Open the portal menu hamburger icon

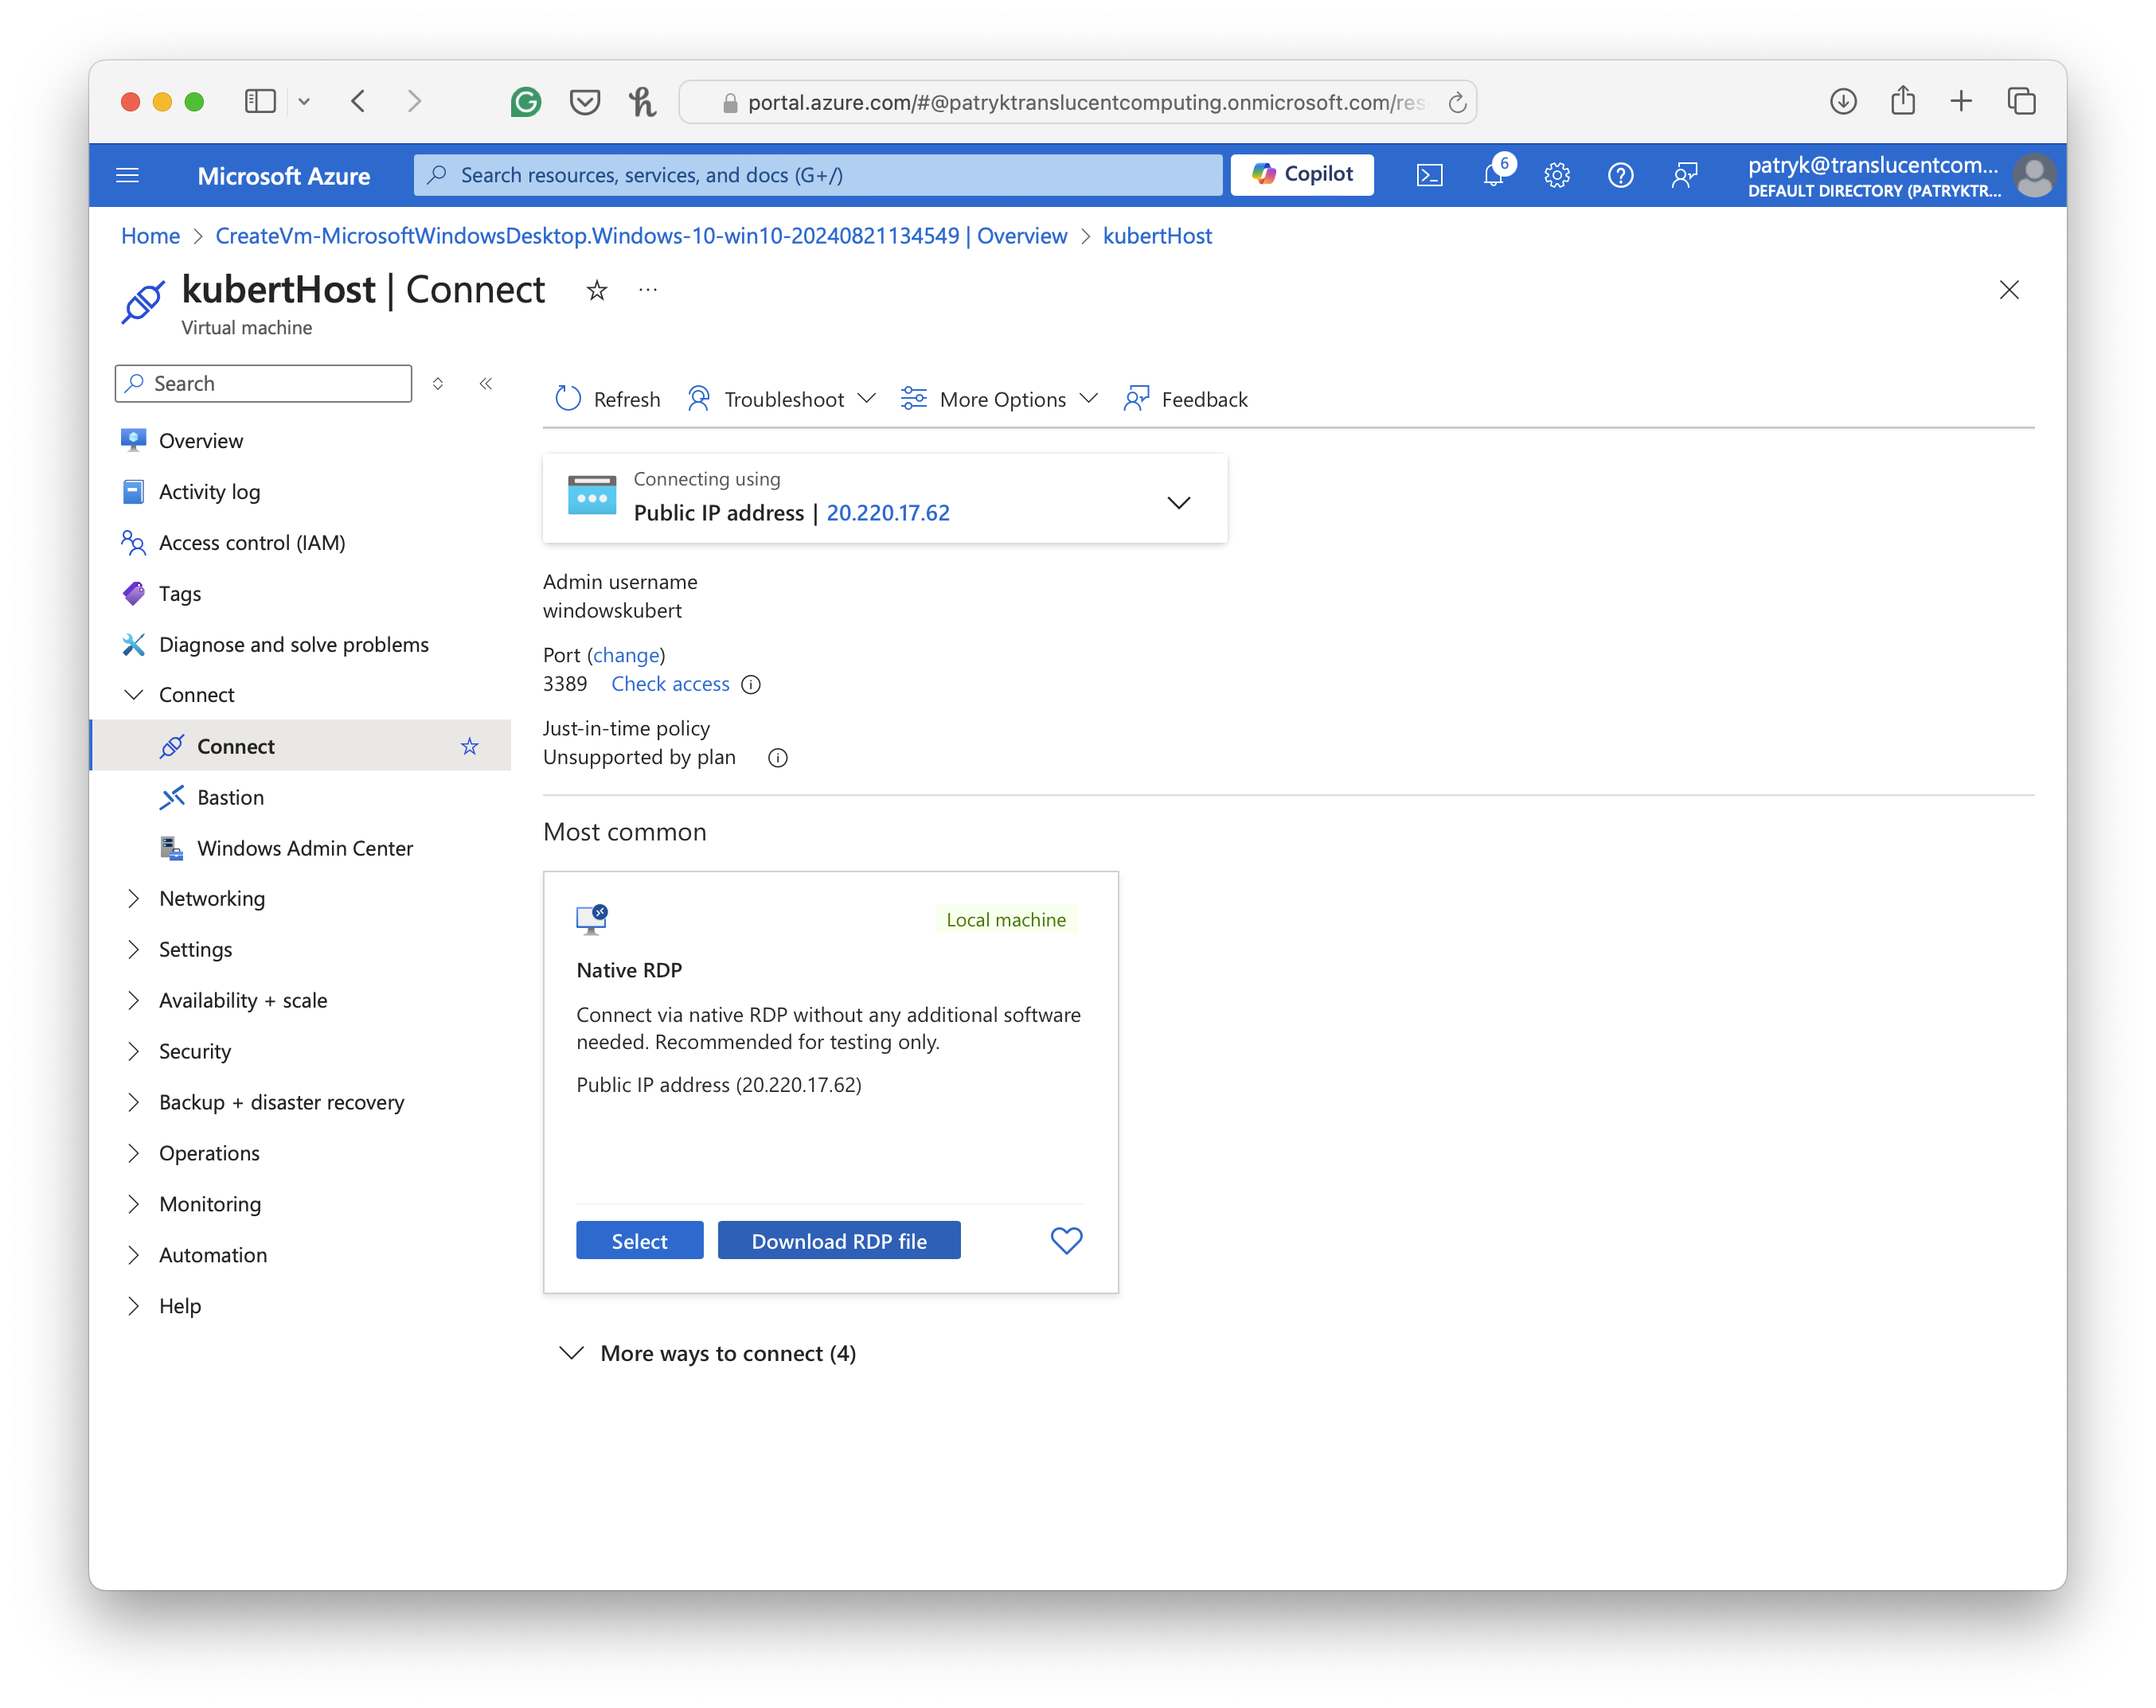tap(128, 176)
